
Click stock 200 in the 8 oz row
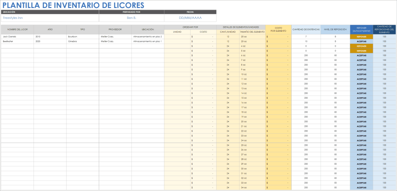click(x=306, y=65)
